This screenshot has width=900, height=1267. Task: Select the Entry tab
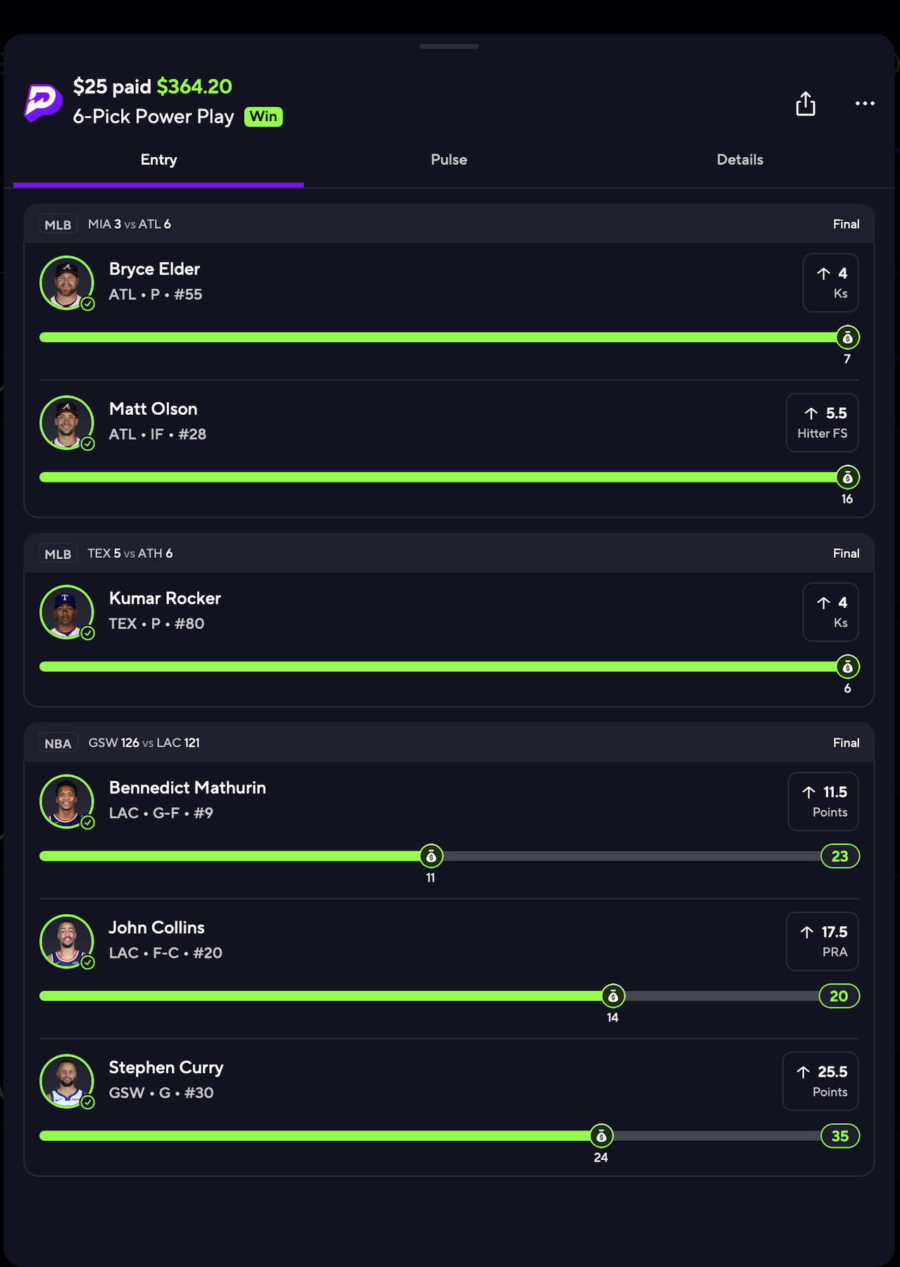tap(158, 160)
